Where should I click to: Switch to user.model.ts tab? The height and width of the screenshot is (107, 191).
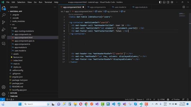120,7
